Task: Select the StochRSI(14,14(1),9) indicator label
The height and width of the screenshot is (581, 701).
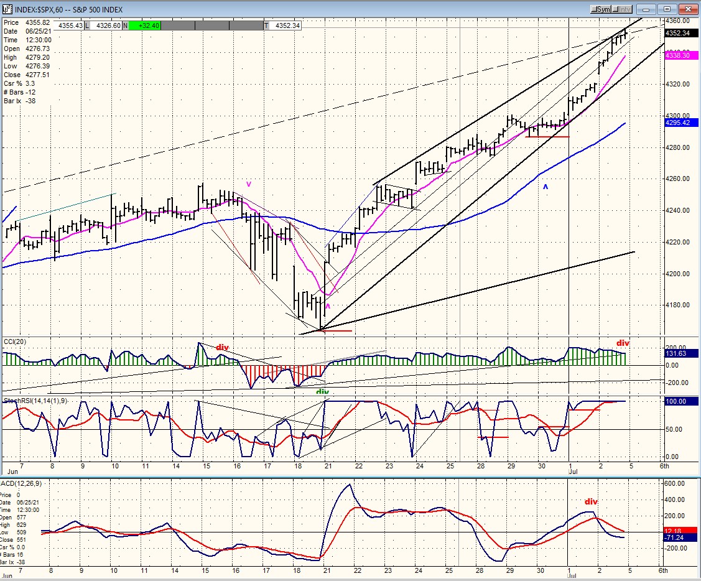Action: [36, 401]
